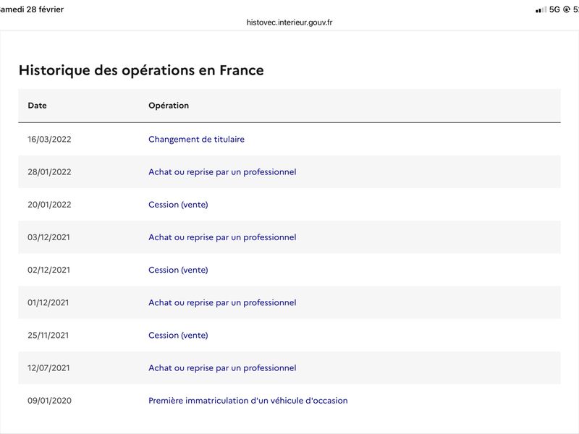Click the 12/07/2021 date cell

(x=49, y=368)
